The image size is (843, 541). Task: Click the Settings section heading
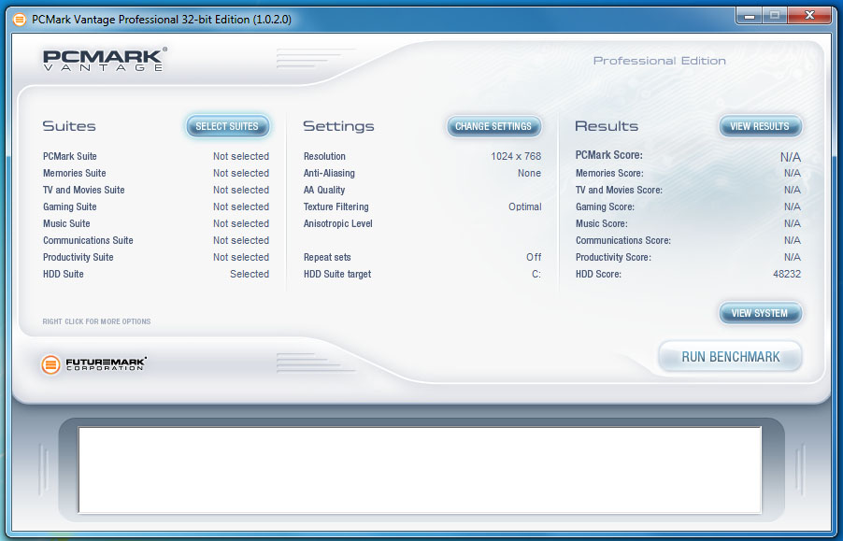338,127
